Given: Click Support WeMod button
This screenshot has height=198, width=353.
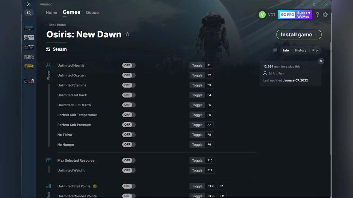Looking at the screenshot, I should (304, 15).
